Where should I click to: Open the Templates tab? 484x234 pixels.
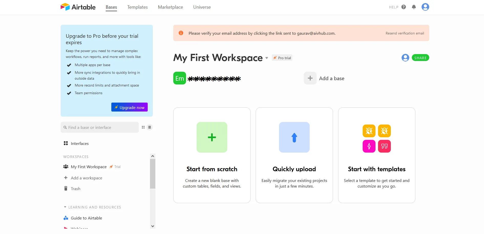click(137, 7)
